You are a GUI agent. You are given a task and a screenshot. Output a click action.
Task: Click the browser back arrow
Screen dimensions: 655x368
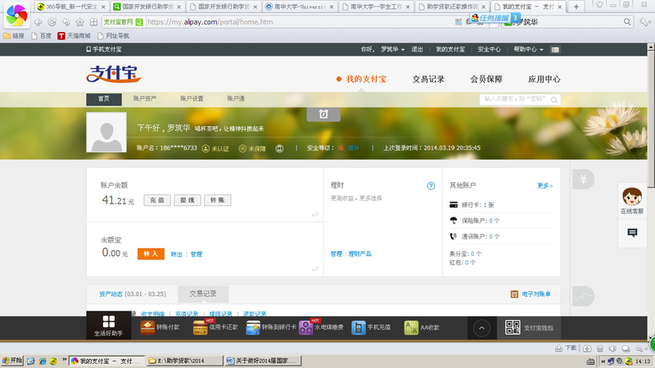tap(38, 22)
